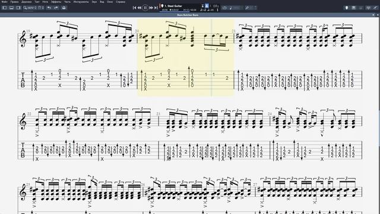The image size is (380, 214).
Task: Click bar number 20 in the highlighted measure
Action: coord(137,31)
